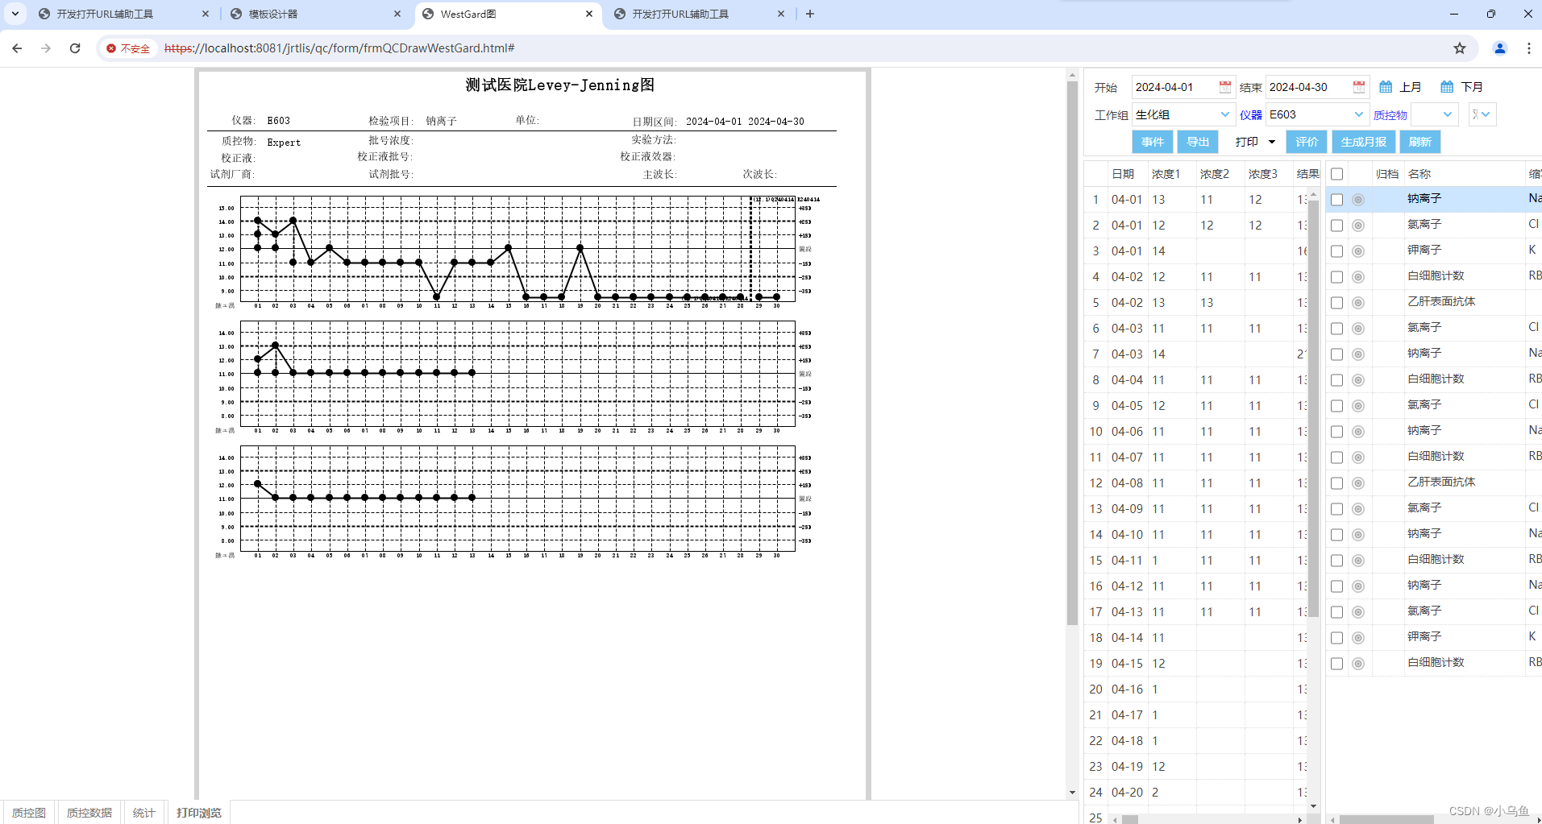The image size is (1542, 824).
Task: Select data row 7 dated 04-03
Action: click(x=1196, y=354)
